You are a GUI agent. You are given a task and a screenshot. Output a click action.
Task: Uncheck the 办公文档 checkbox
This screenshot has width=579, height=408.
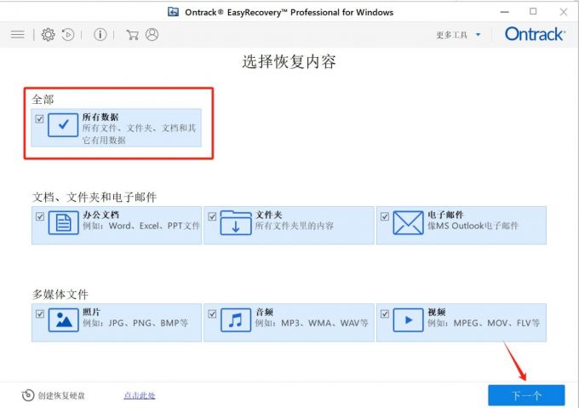(40, 216)
